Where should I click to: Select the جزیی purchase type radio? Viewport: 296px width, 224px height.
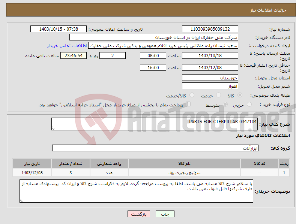(249, 104)
